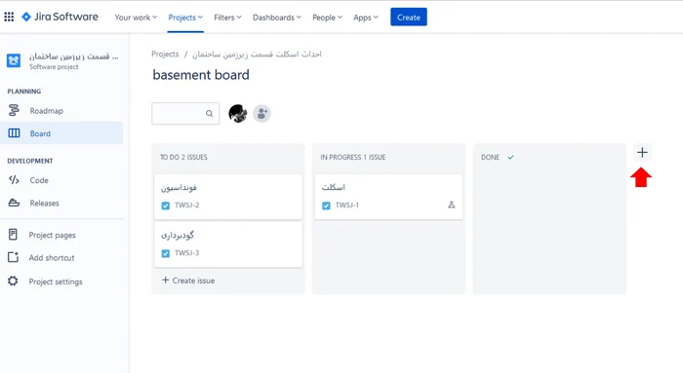
Task: Click the add people icon
Action: [261, 114]
